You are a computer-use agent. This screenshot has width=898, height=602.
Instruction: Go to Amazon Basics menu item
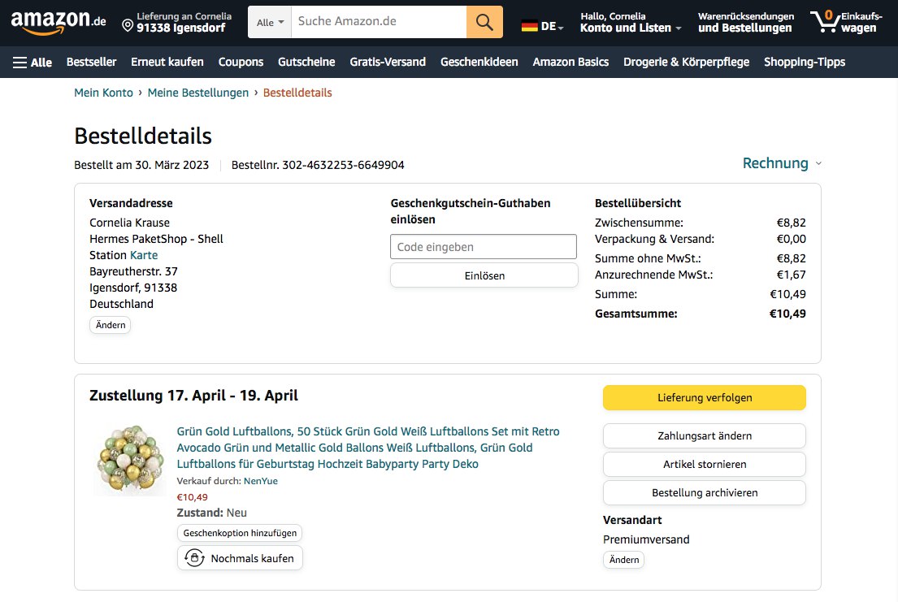click(570, 62)
